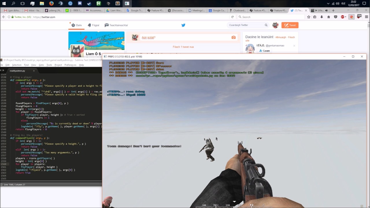Switch to Inbox Gmail tab
The height and width of the screenshot is (208, 370).
click(x=33, y=10)
